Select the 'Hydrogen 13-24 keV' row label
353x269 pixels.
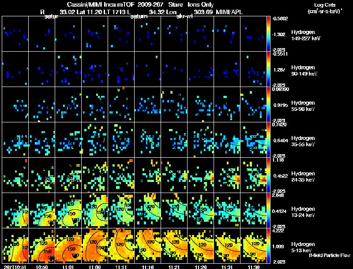click(x=303, y=212)
